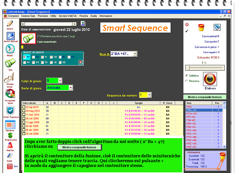Check the 22 lug 2010 row checkbox
Viewport: 235px width, 173px height.
pyautogui.click(x=24, y=107)
